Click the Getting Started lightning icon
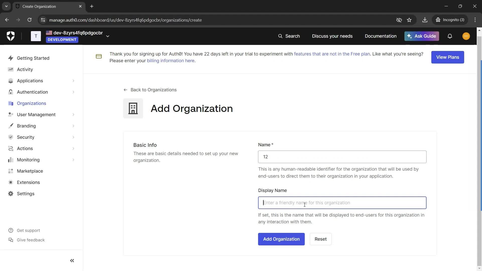This screenshot has height=271, width=482. tap(11, 58)
